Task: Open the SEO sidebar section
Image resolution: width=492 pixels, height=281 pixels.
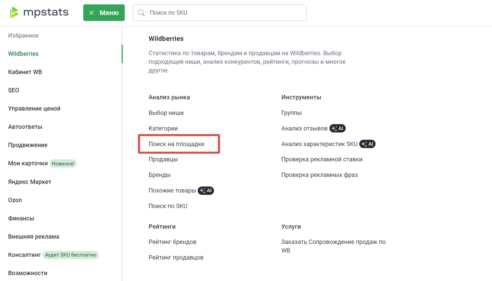Action: point(14,90)
